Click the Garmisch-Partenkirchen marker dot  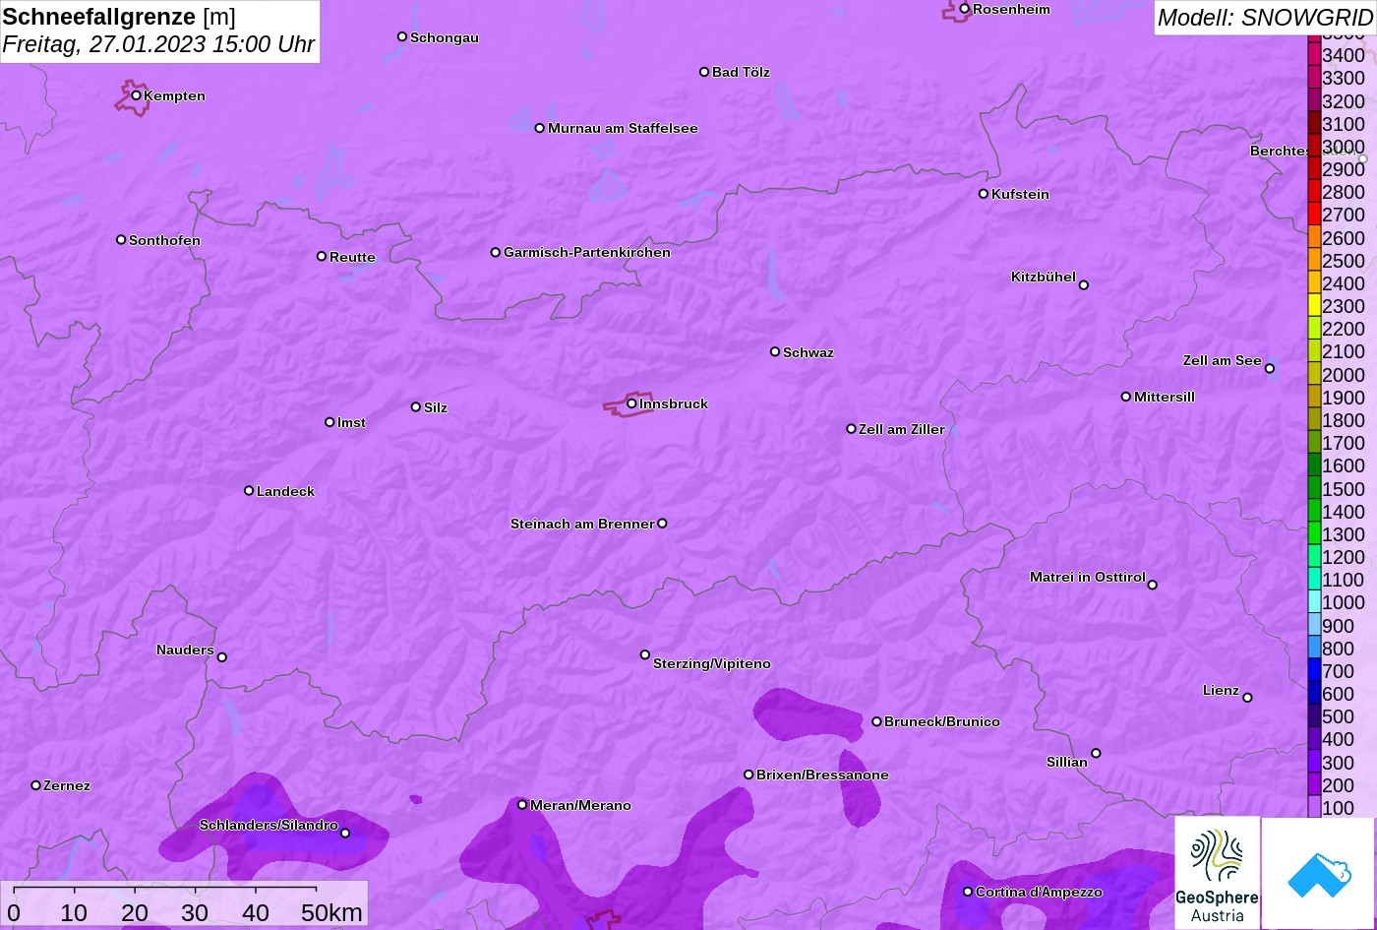tap(496, 252)
